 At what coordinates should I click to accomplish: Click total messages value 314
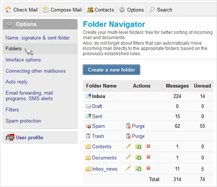pyautogui.click(x=177, y=179)
